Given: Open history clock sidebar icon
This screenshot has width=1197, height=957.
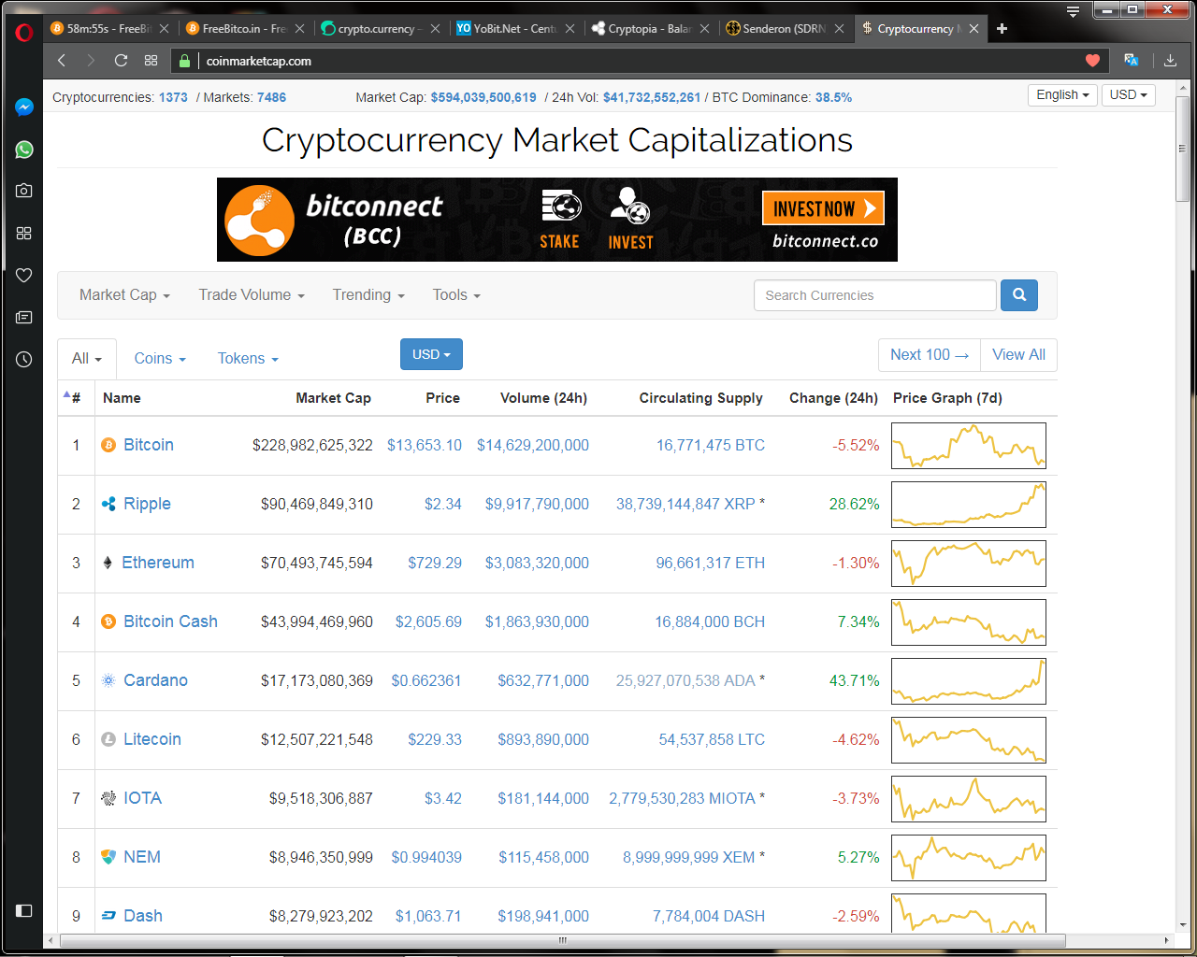Looking at the screenshot, I should [x=24, y=359].
